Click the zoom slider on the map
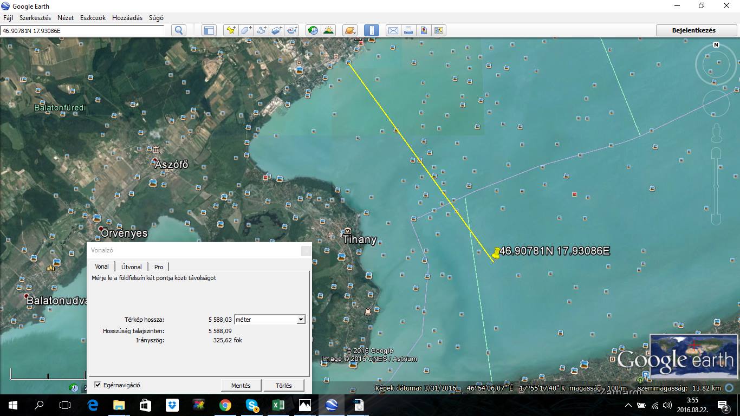 pos(716,185)
